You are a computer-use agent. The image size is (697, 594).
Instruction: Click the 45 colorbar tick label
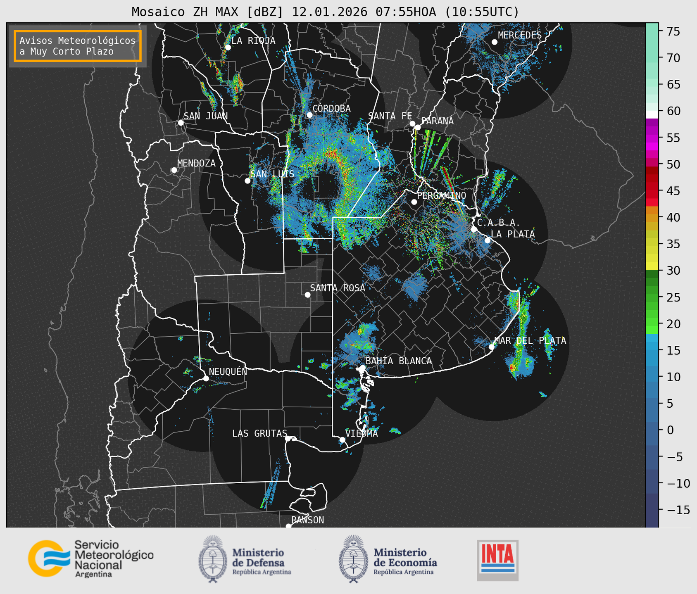pyautogui.click(x=673, y=191)
